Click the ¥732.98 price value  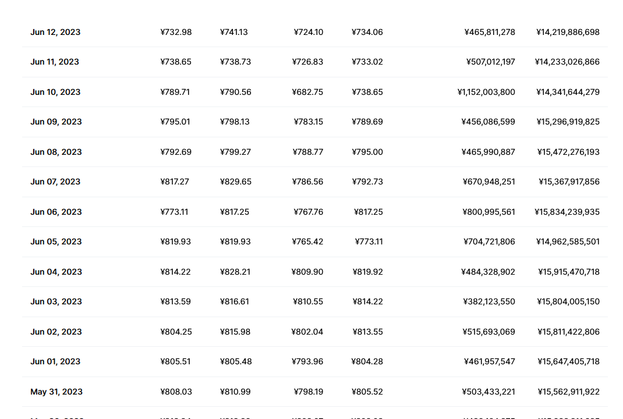(176, 32)
